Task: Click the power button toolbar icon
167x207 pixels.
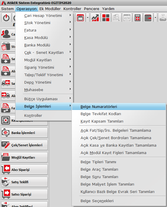Action: tap(6, 17)
